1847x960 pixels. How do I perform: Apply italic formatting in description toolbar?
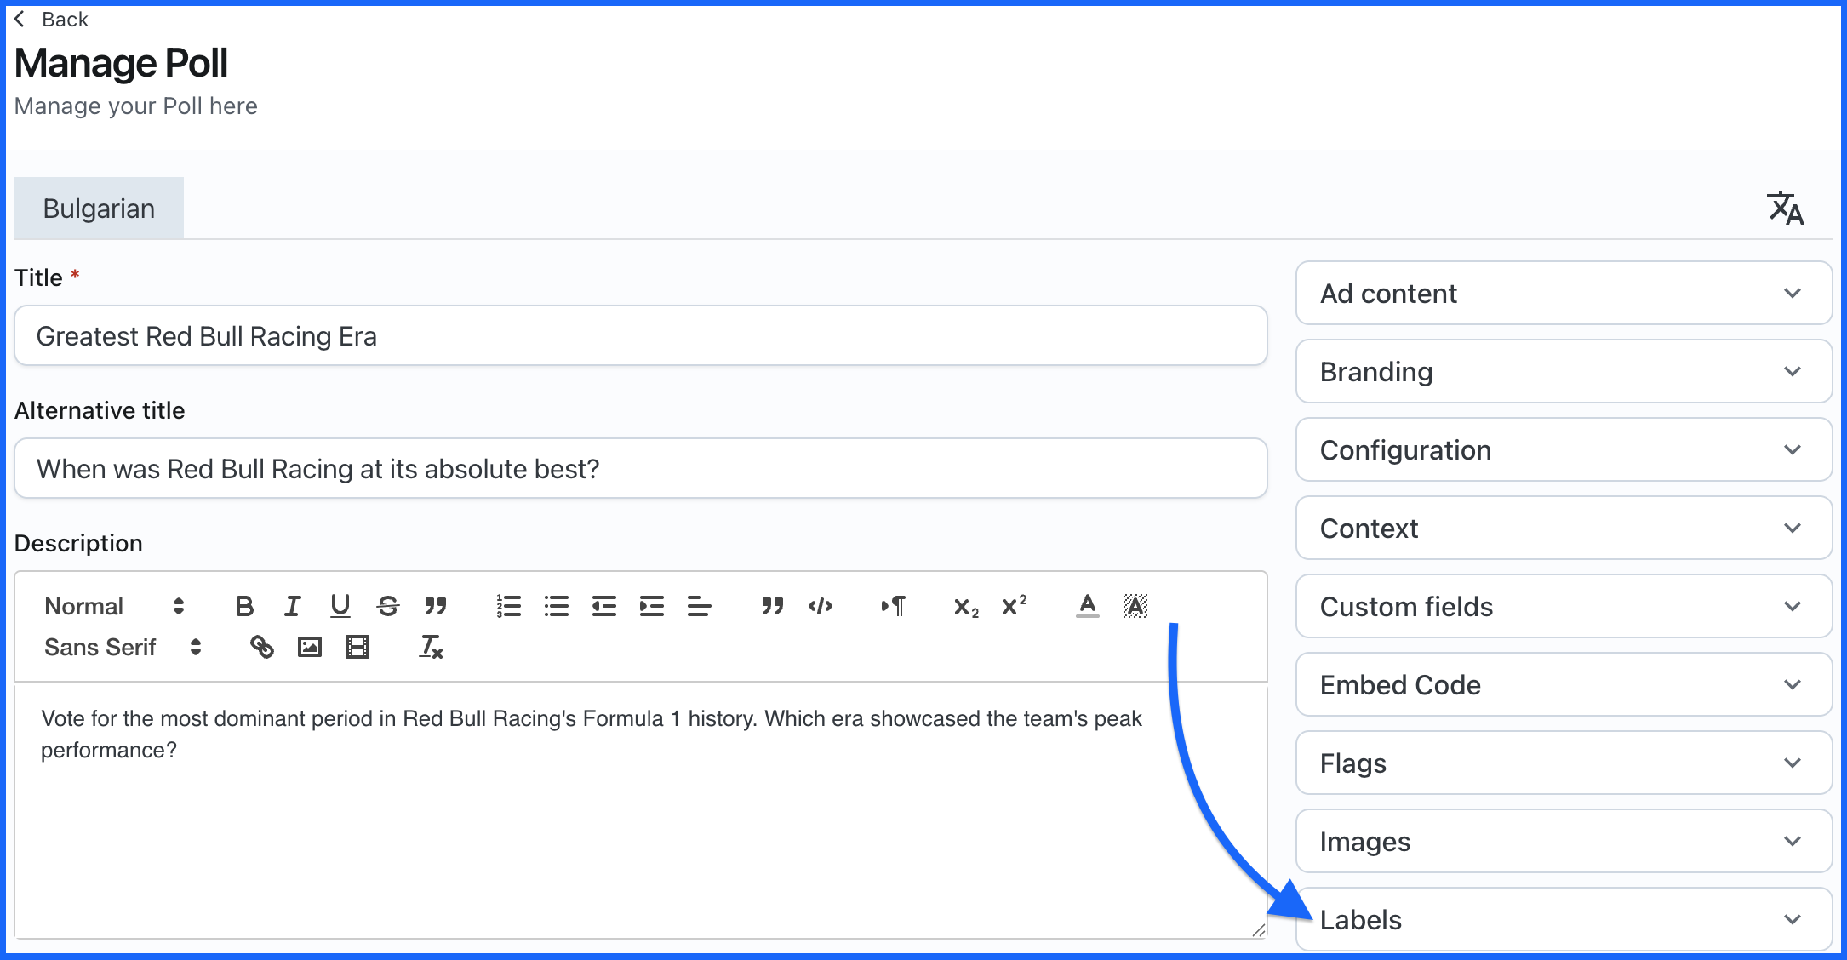click(x=292, y=606)
